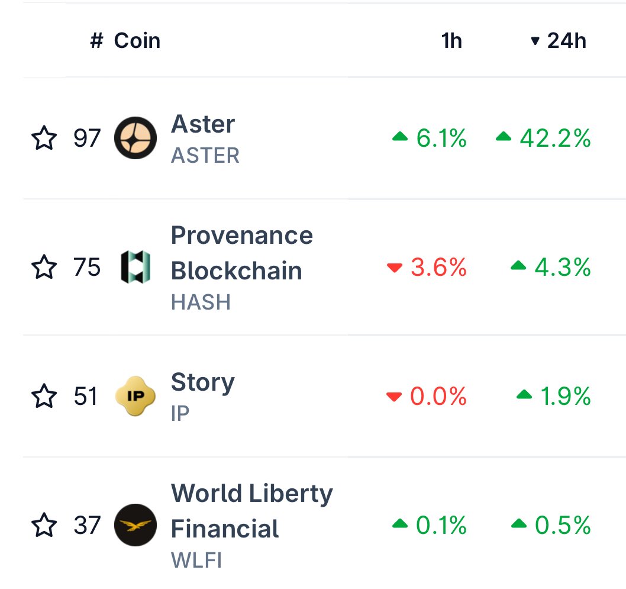
Task: Star the World Liberty Financial row
Action: point(44,524)
